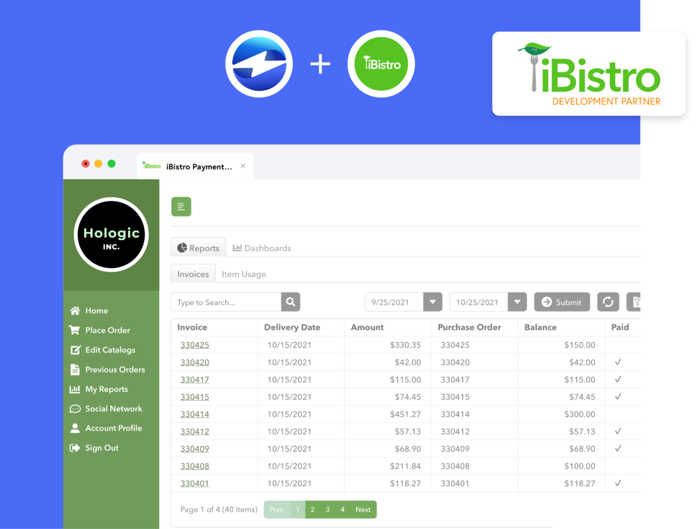696x529 pixels.
Task: Click the Submit button
Action: click(x=561, y=302)
